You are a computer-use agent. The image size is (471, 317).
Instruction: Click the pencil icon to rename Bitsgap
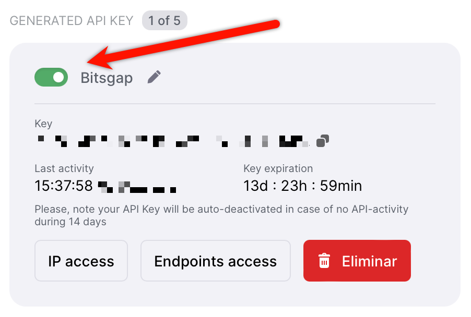[154, 77]
